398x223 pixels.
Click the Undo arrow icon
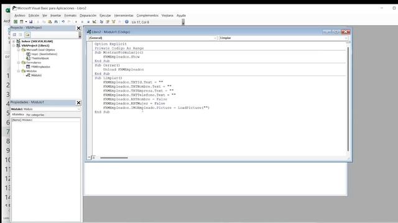(63, 22)
